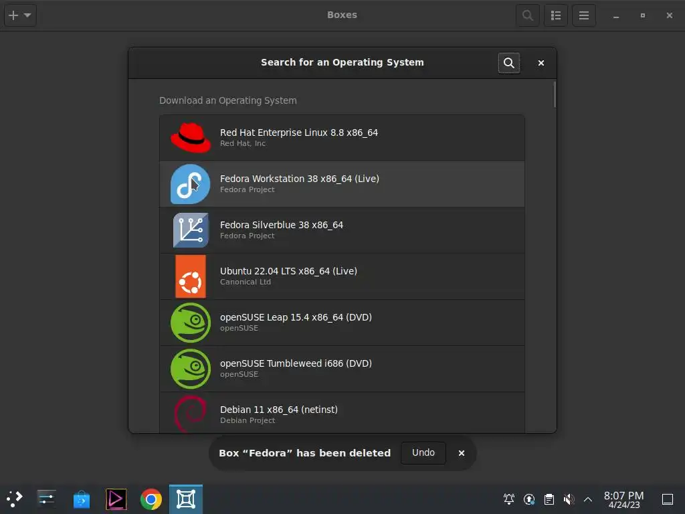
Task: Open search in Boxes header bar
Action: [x=528, y=15]
